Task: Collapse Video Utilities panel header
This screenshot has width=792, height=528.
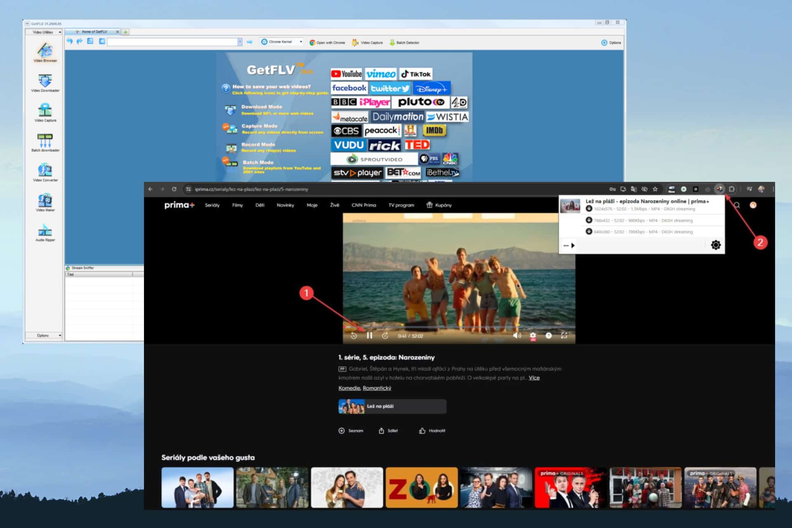Action: point(44,32)
